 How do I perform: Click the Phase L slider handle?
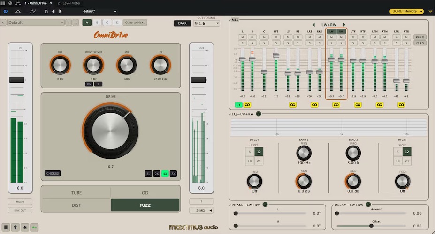(236, 213)
